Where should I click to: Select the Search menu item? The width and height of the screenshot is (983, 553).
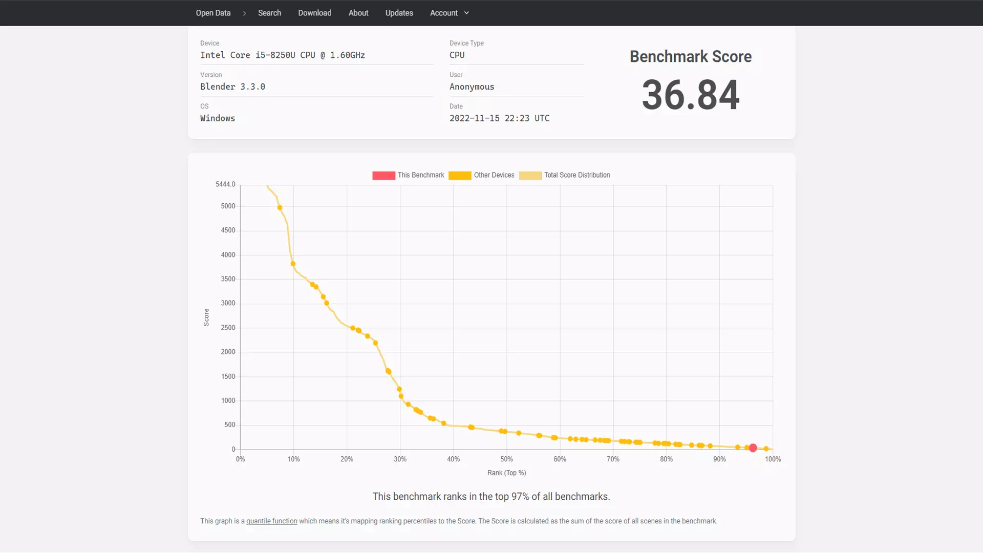269,13
